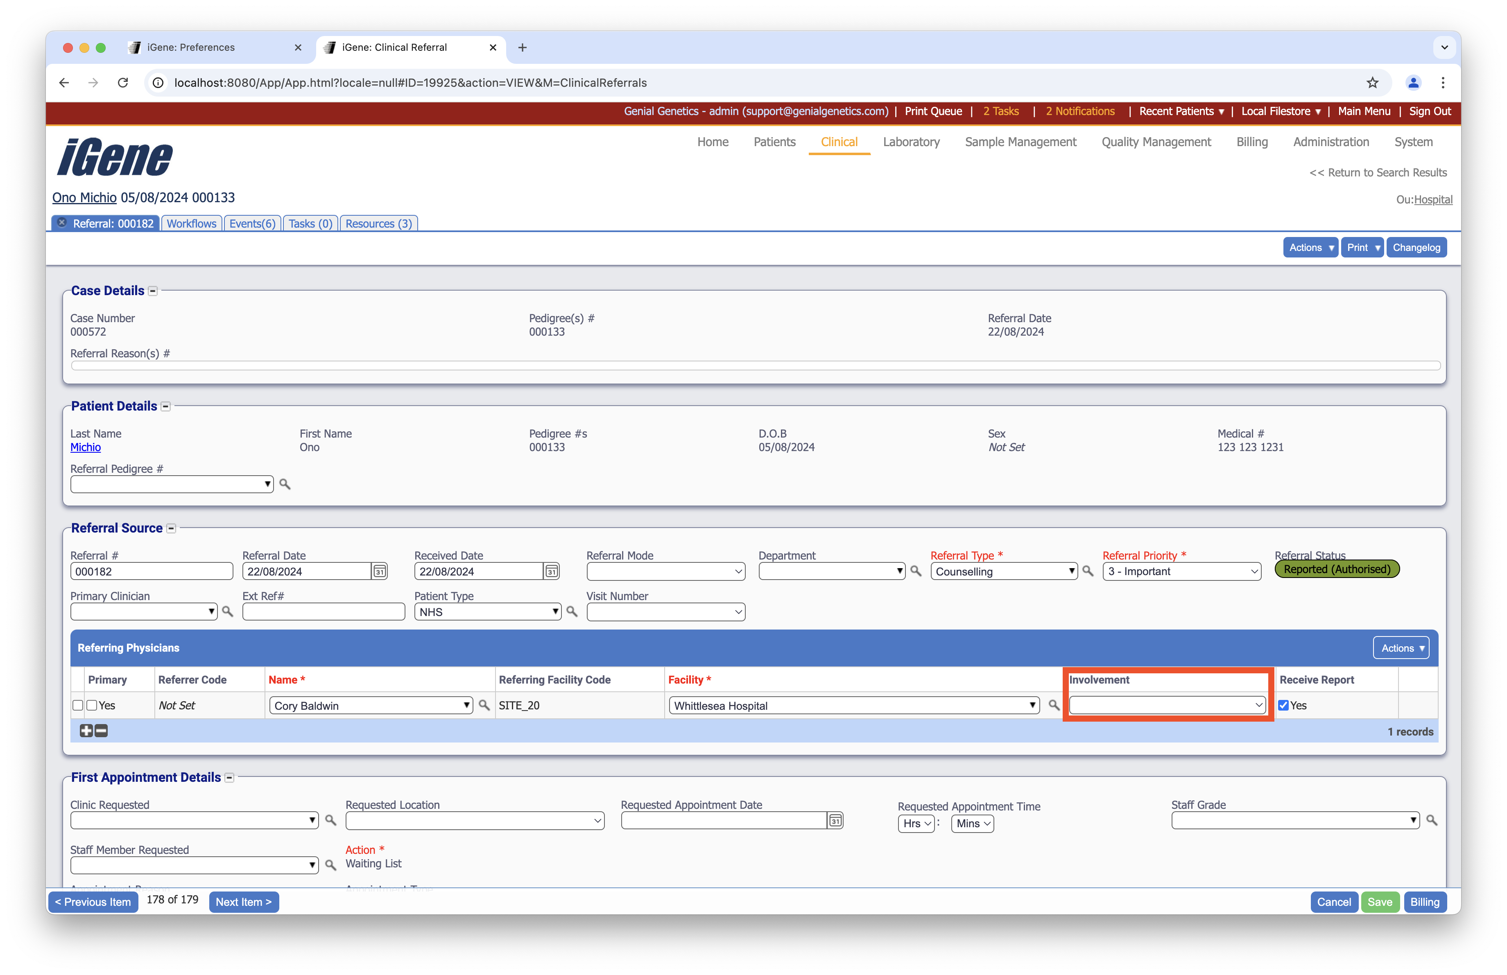Toggle the Primary Yes checkbox
Image resolution: width=1507 pixels, height=975 pixels.
93,706
